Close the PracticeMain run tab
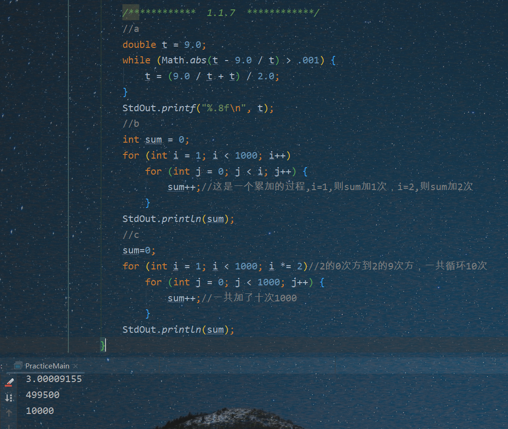 tap(76, 366)
